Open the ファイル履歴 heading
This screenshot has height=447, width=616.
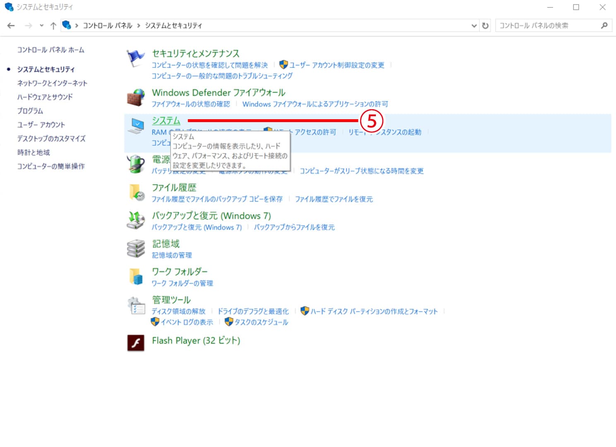[x=174, y=187]
